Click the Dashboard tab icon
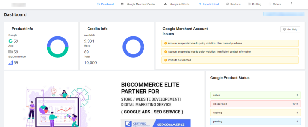The image size is (308, 127). point(98,4)
